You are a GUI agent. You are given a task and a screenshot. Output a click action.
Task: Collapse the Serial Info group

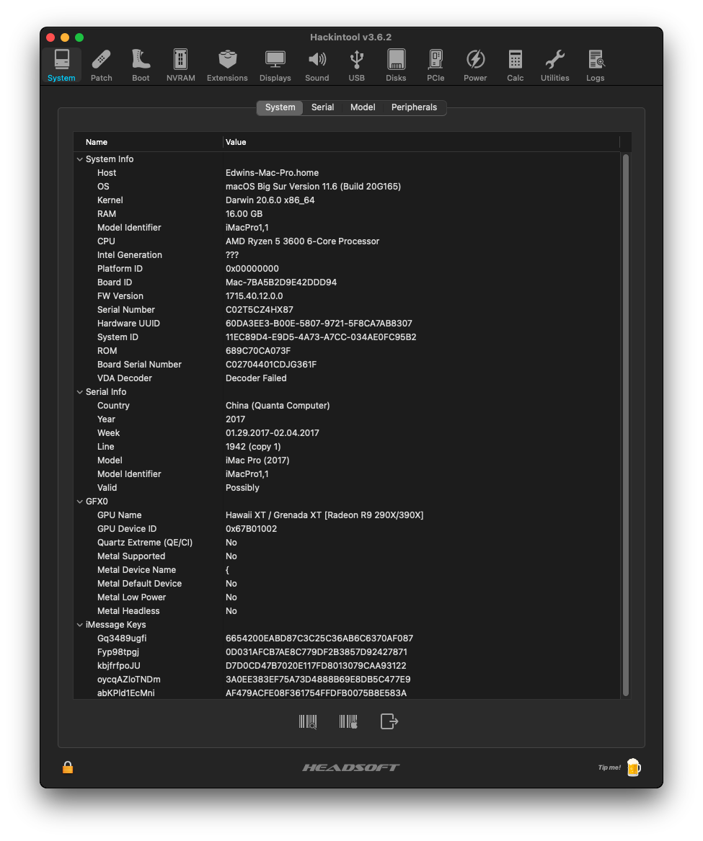click(80, 392)
